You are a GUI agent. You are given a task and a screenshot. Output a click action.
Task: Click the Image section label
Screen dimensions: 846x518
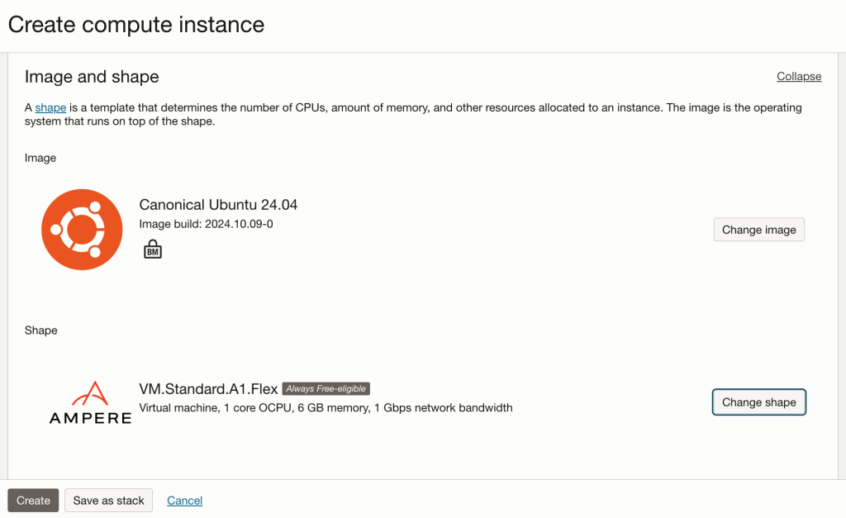pyautogui.click(x=40, y=158)
